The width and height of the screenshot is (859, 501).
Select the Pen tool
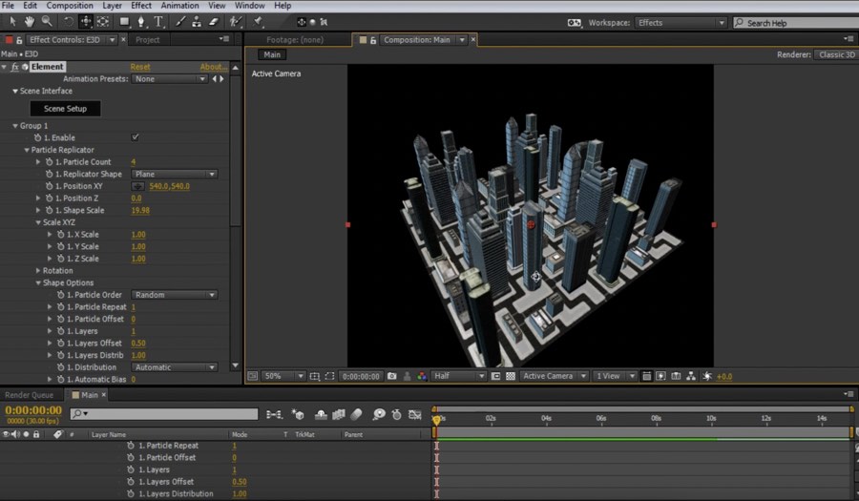[x=141, y=21]
